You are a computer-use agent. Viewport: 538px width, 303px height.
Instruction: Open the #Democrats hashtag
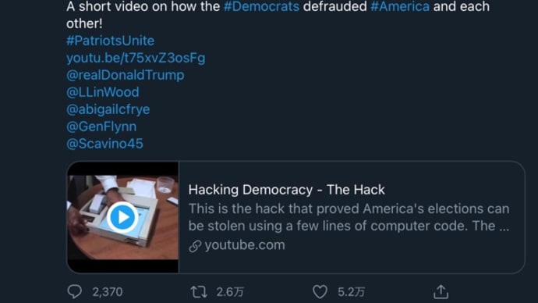261,6
